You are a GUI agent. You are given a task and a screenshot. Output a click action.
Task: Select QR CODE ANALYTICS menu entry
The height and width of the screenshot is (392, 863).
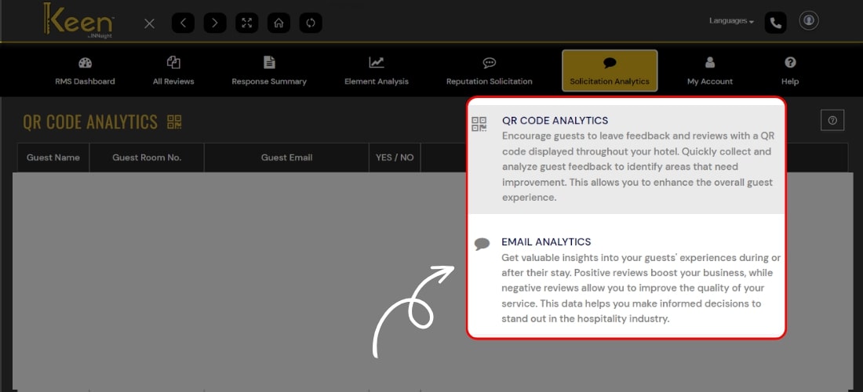click(x=626, y=158)
